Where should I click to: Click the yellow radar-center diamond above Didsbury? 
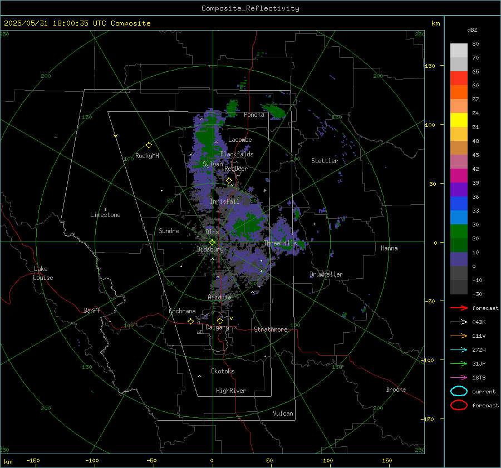pyautogui.click(x=212, y=243)
